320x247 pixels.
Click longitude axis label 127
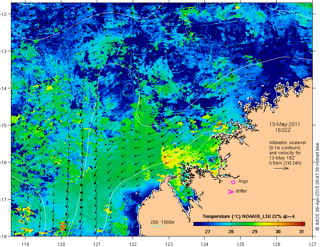[312, 244]
